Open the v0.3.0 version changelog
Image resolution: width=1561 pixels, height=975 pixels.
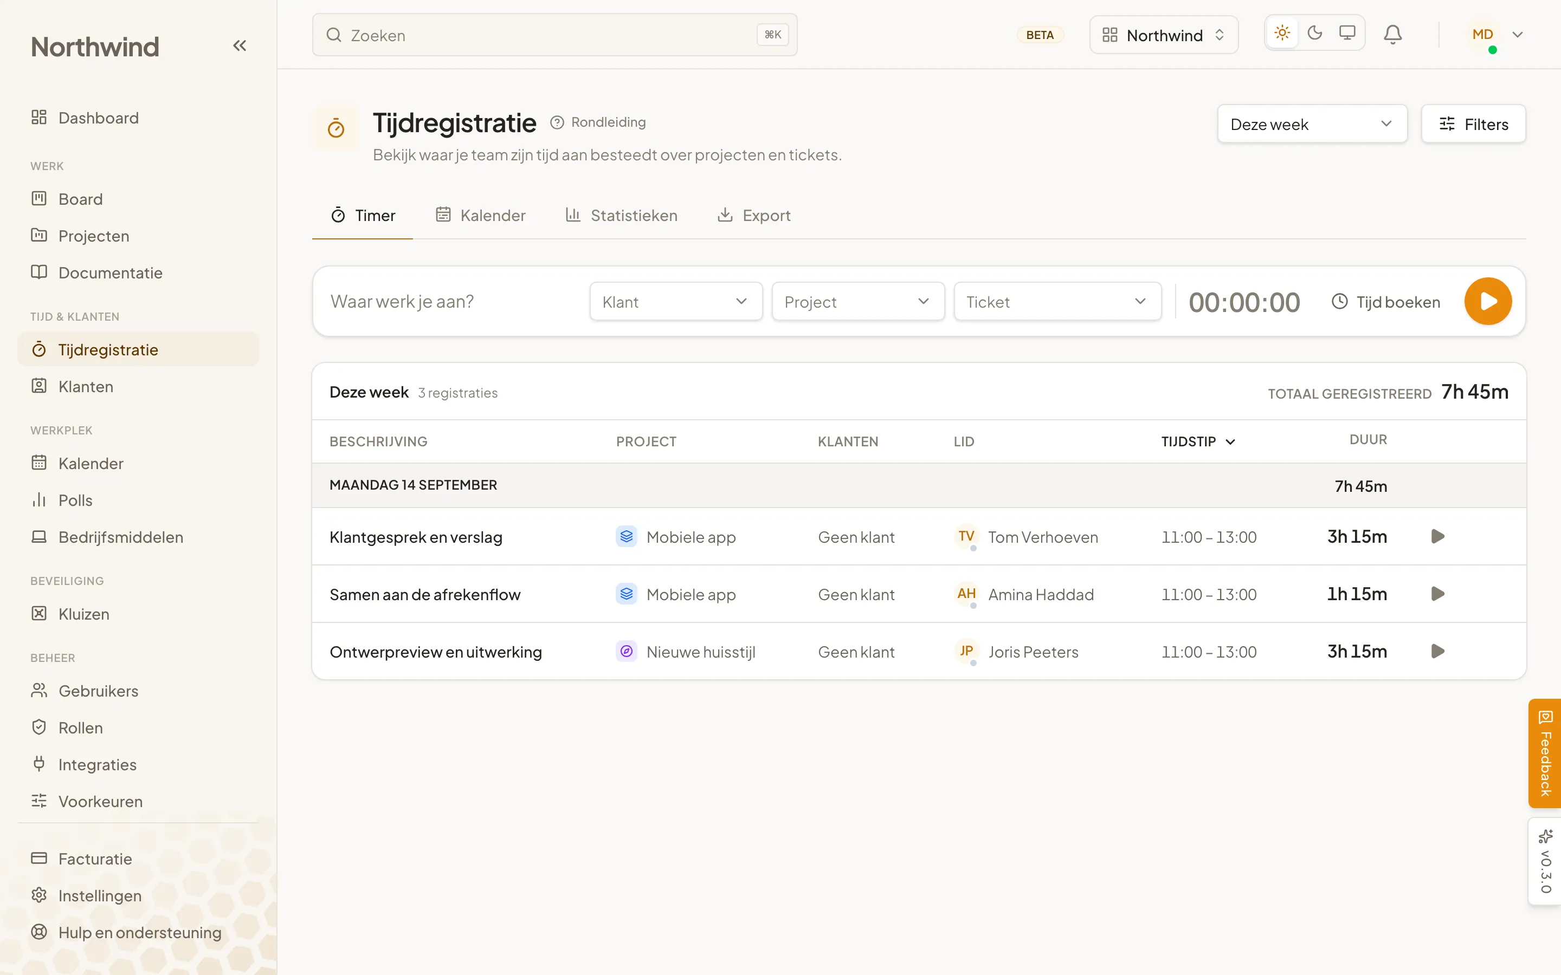coord(1545,861)
